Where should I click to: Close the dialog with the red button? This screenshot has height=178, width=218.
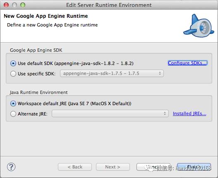6,5
